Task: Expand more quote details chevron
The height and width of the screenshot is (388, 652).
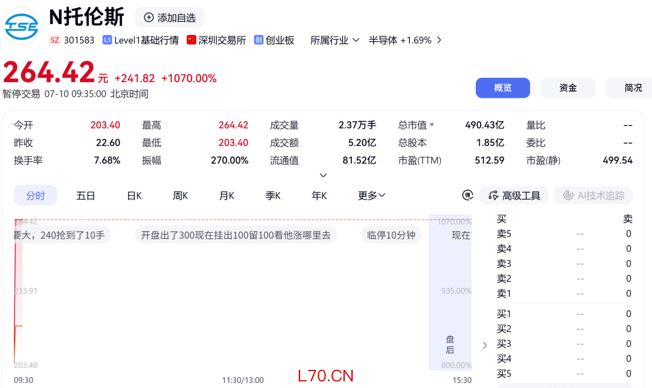Action: tap(323, 176)
